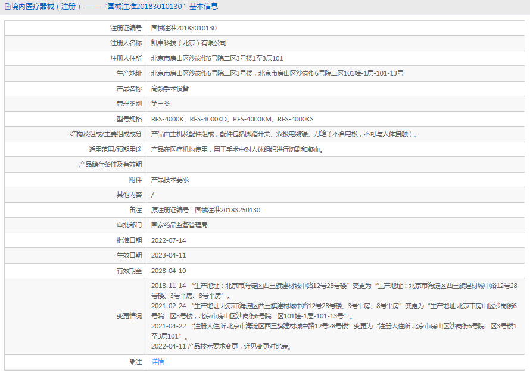Click the 变更情况 label
This screenshot has height=376, width=530.
pyautogui.click(x=129, y=316)
